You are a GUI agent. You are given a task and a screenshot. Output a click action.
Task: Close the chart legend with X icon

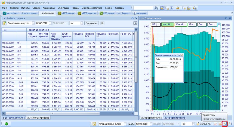tap(219, 24)
